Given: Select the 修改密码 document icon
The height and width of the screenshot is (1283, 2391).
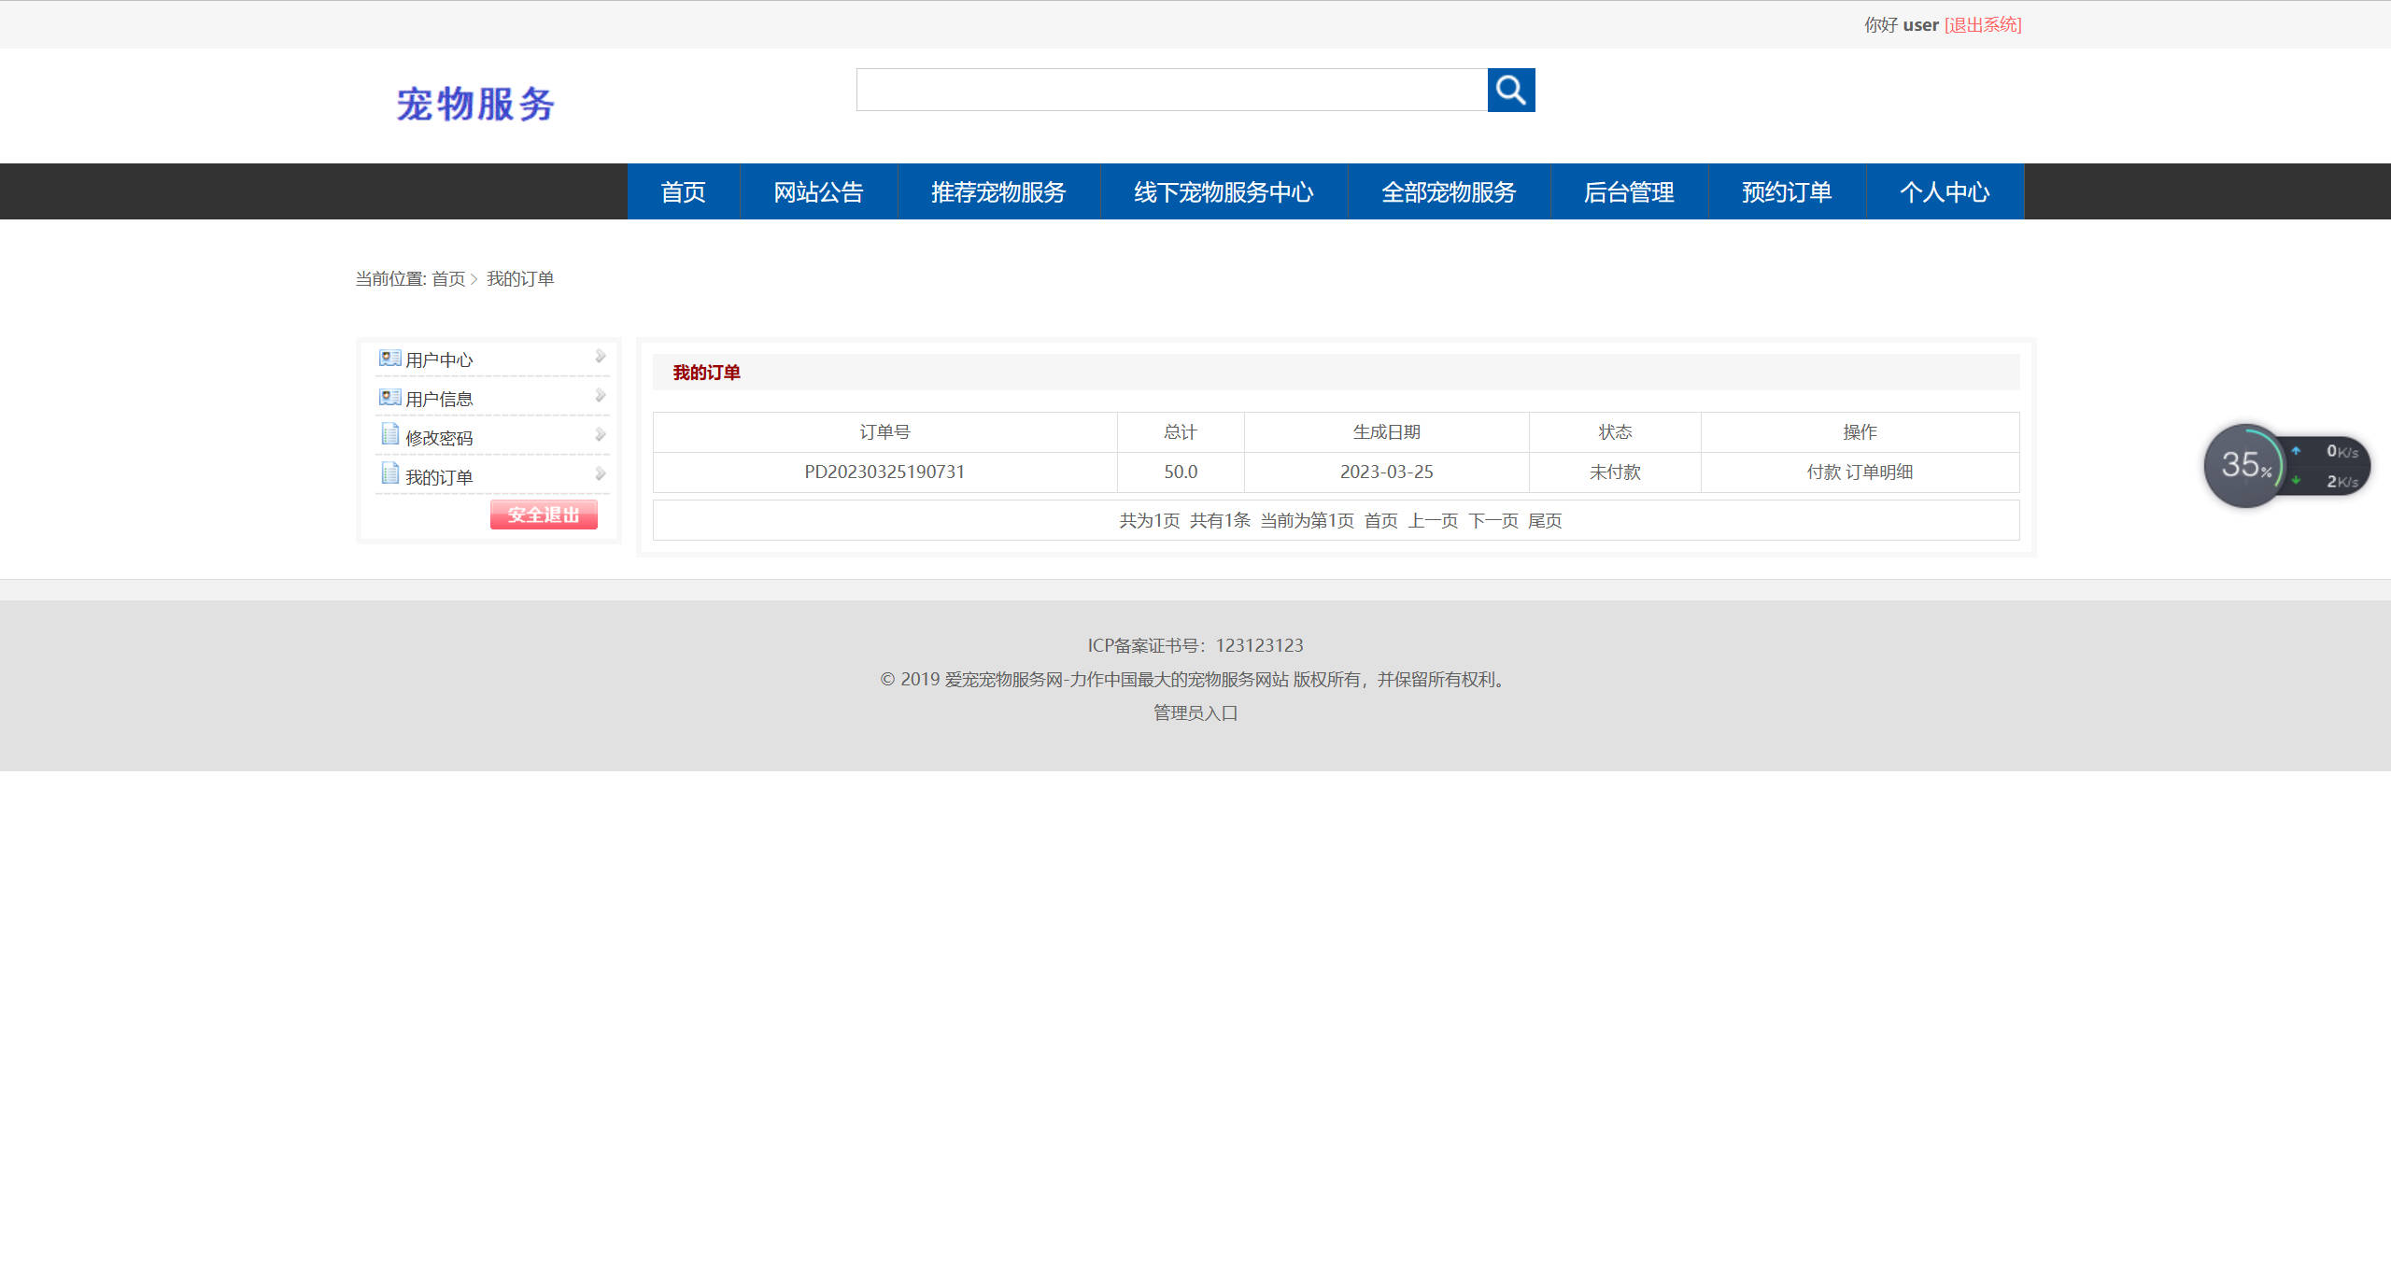Looking at the screenshot, I should pyautogui.click(x=389, y=435).
